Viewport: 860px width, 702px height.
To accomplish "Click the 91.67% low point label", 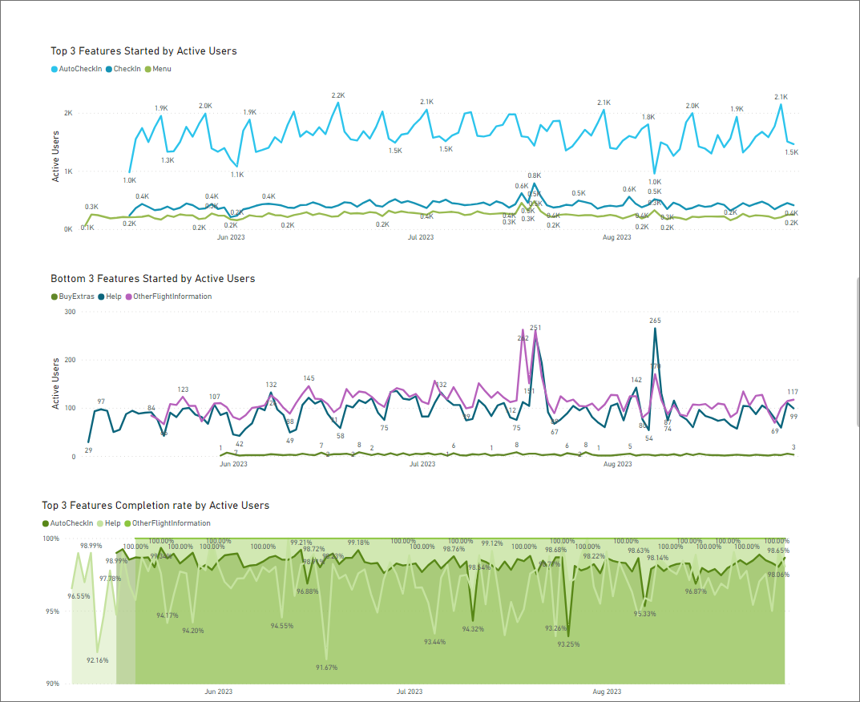I will point(326,668).
